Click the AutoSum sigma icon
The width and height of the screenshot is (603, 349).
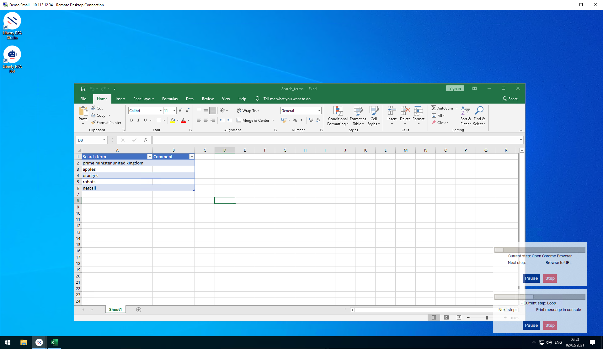point(434,108)
